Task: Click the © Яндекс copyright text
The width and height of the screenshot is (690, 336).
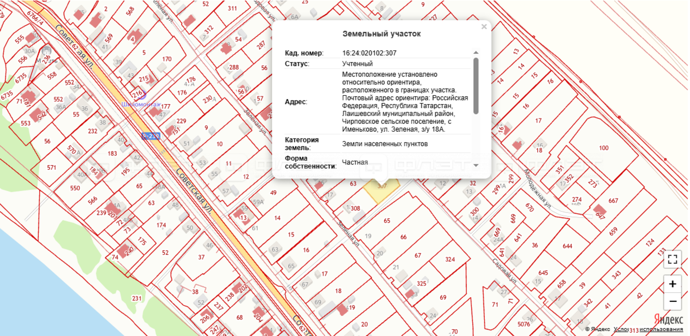Action: click(598, 329)
